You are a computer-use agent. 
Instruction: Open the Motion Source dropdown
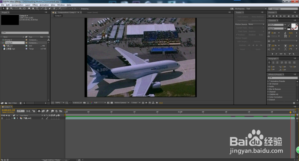coord(256,24)
